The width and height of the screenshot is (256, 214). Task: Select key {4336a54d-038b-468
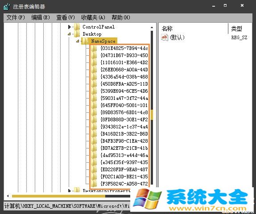tap(124, 77)
